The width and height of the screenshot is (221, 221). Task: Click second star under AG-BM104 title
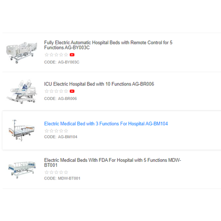pyautogui.click(x=51, y=131)
